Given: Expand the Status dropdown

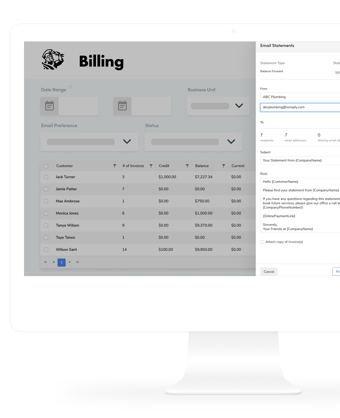Looking at the screenshot, I should click(231, 141).
